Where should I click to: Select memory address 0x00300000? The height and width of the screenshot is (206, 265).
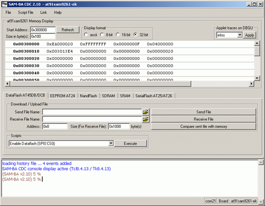(26, 44)
